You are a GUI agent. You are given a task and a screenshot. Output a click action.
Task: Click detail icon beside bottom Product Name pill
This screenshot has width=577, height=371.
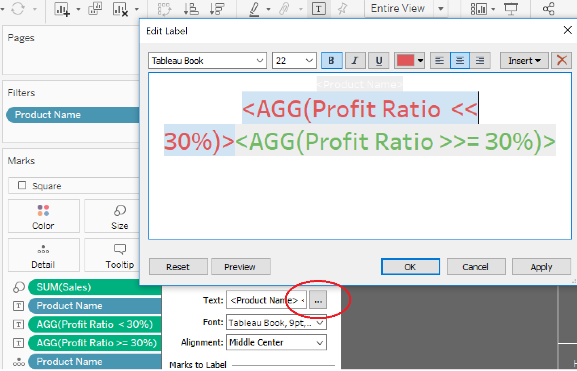pos(19,362)
